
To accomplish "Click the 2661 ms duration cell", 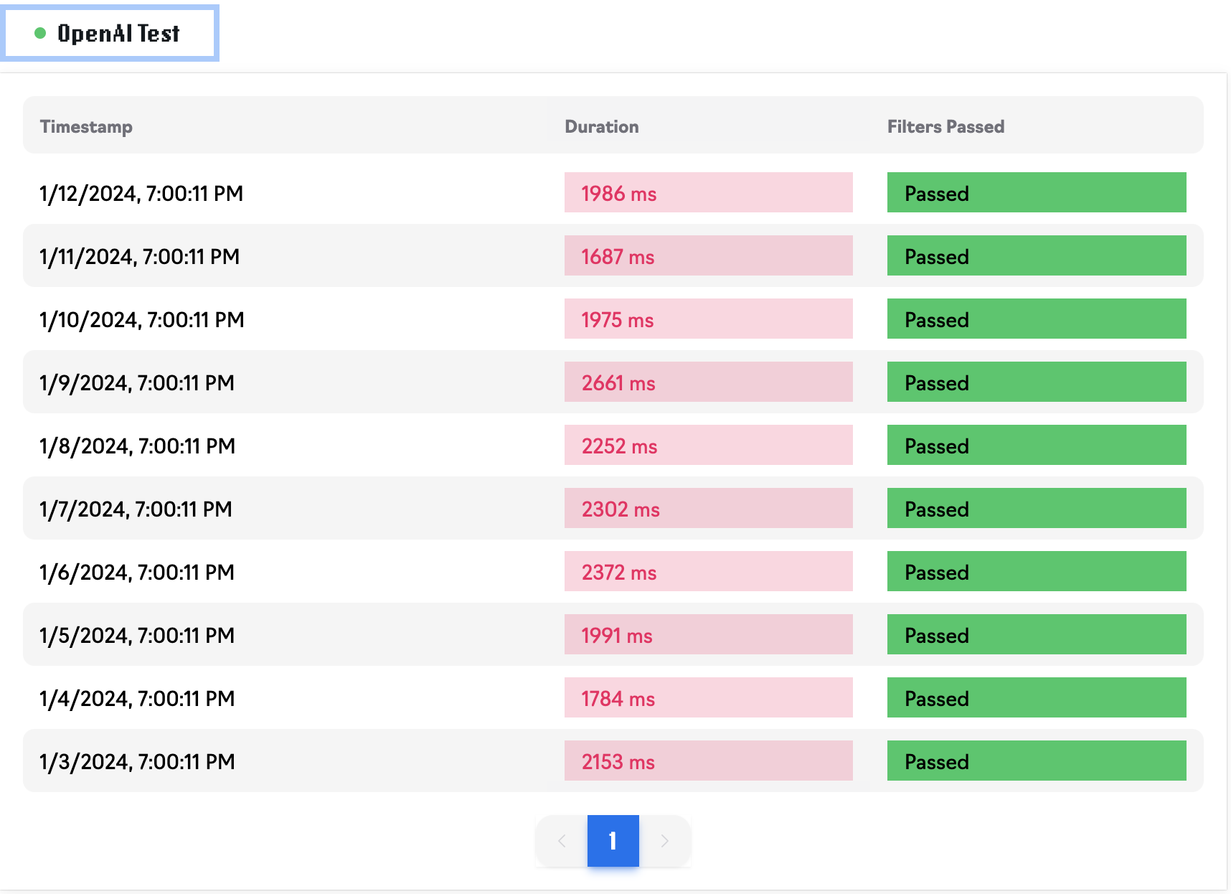I will tap(708, 382).
